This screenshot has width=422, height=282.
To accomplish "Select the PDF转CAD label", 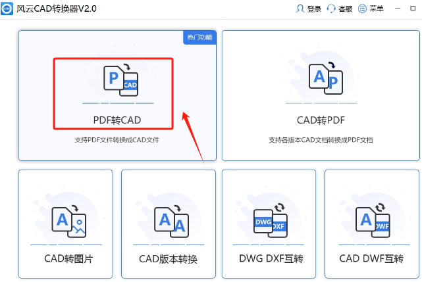I will [x=117, y=120].
